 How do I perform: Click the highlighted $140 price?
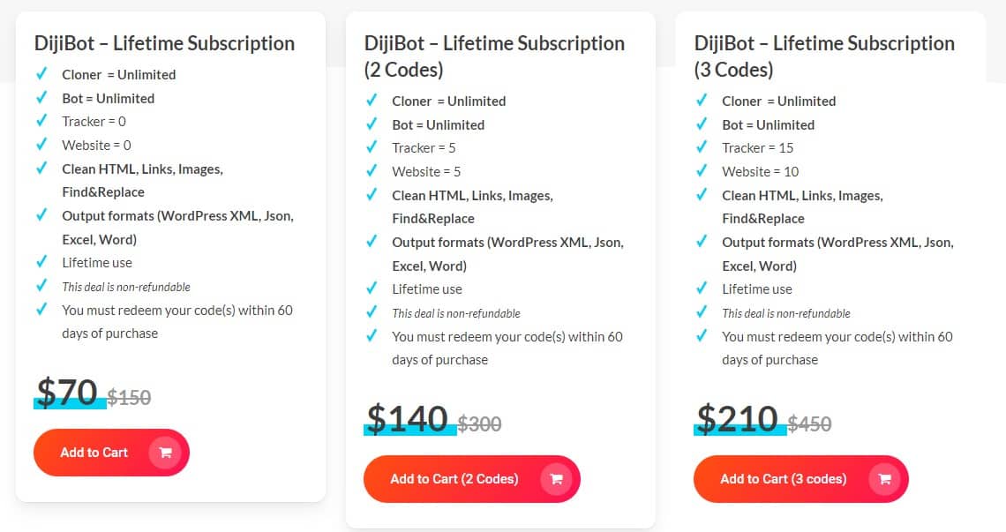pos(408,419)
